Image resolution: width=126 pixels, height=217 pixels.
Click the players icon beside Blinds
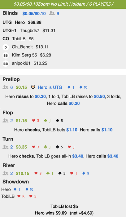click(x=52, y=13)
